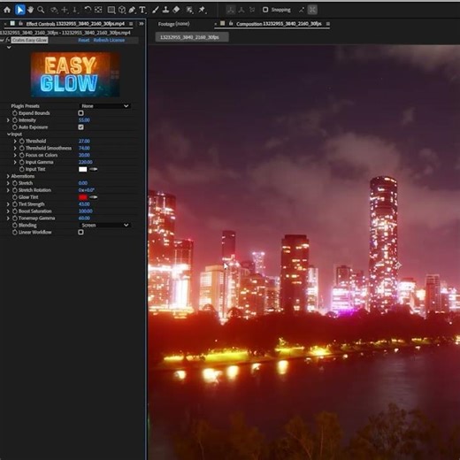Screen dimensions: 460x460
Task: Toggle the Blending stopwatch
Action: 15,225
